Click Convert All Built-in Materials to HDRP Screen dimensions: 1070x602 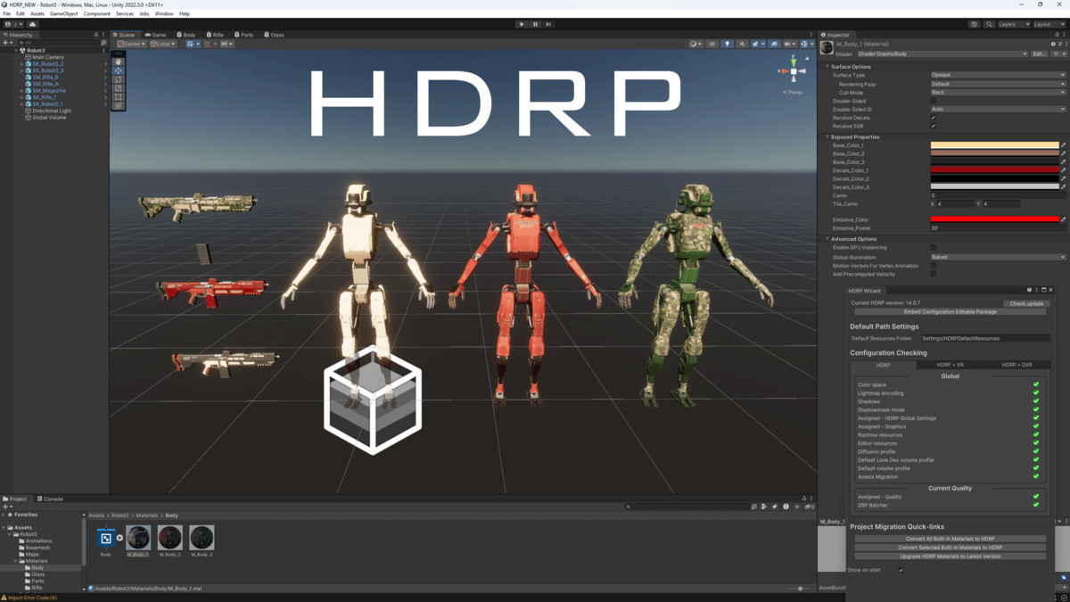pos(951,539)
